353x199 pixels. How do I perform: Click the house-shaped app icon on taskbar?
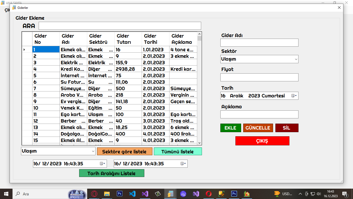[247, 194]
